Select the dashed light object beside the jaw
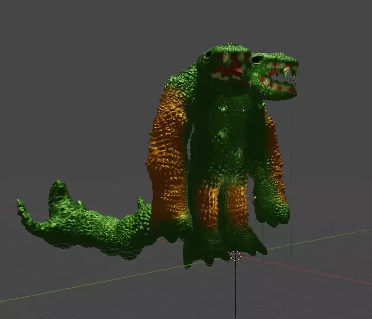372x319 pixels. 291,84
